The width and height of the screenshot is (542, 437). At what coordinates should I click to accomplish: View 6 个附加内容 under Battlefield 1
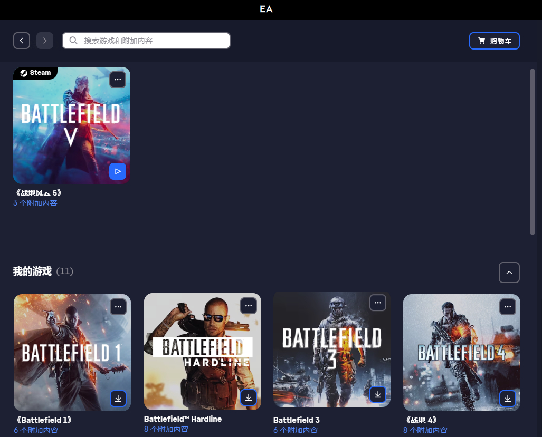tap(36, 430)
